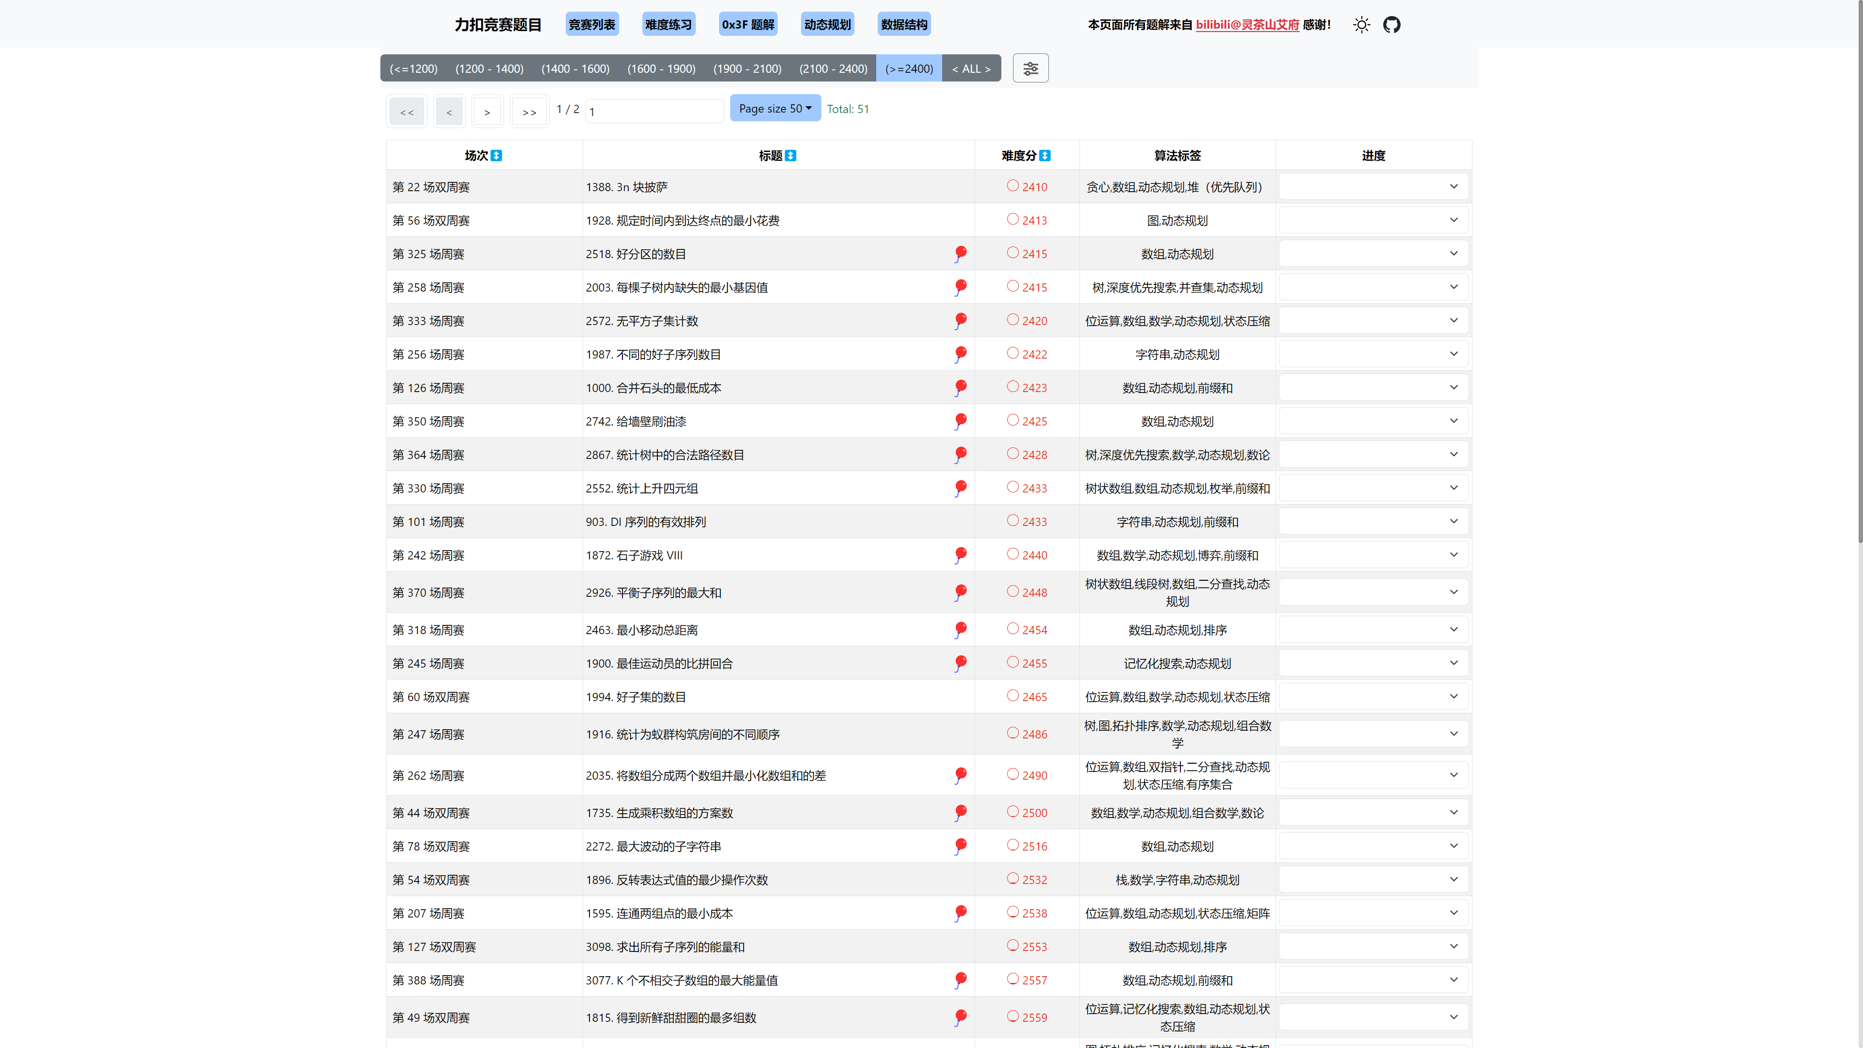The image size is (1863, 1048).
Task: Click the GitHub icon in the header
Action: [1391, 25]
